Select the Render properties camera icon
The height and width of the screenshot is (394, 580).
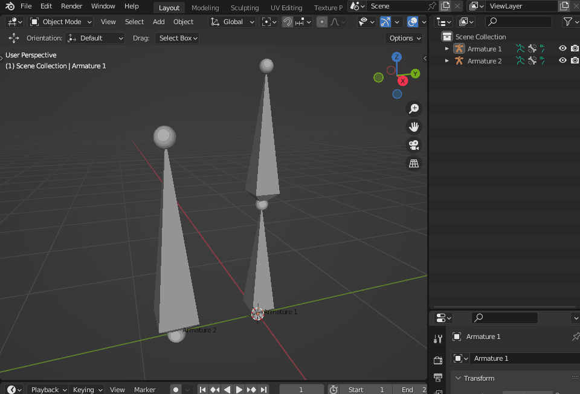(438, 360)
